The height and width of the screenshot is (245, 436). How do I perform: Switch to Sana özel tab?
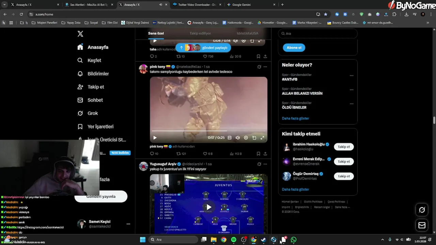point(156,33)
